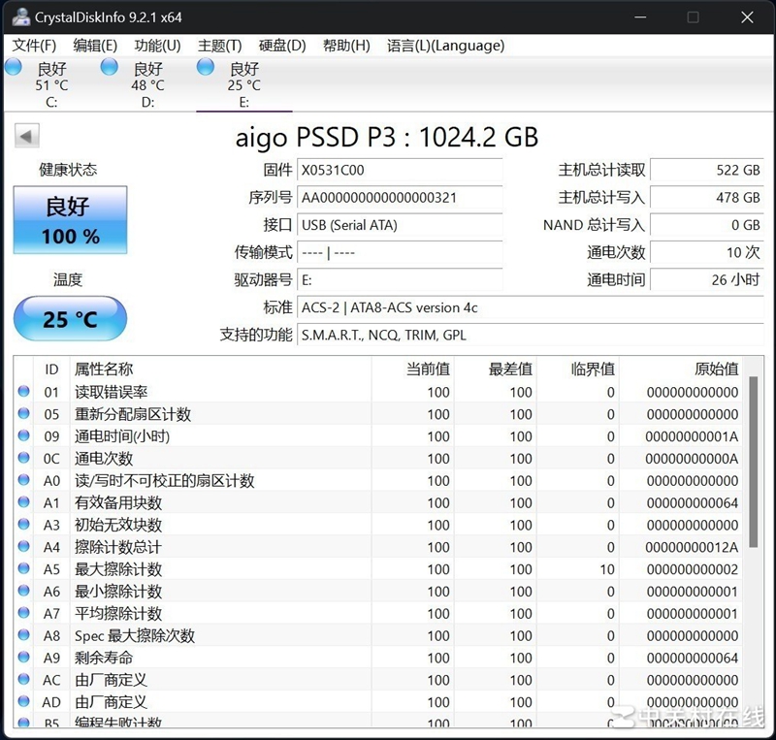Click the status dot for A6 最小擦除计数
The width and height of the screenshot is (776, 740).
pos(23,590)
